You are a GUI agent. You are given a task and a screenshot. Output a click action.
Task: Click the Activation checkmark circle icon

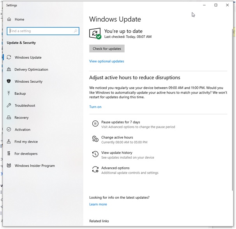pyautogui.click(x=9, y=129)
